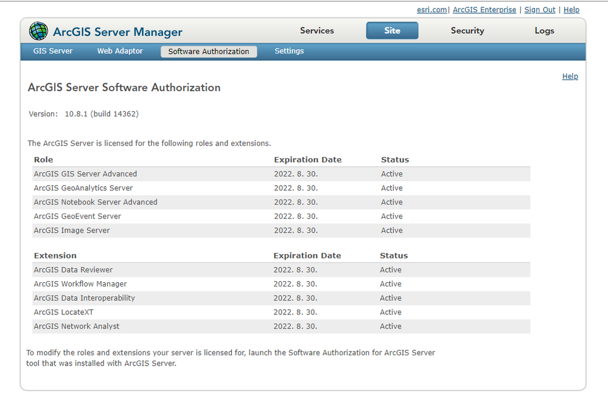Switch to the Security tab
This screenshot has height=410, width=608.
(x=467, y=31)
